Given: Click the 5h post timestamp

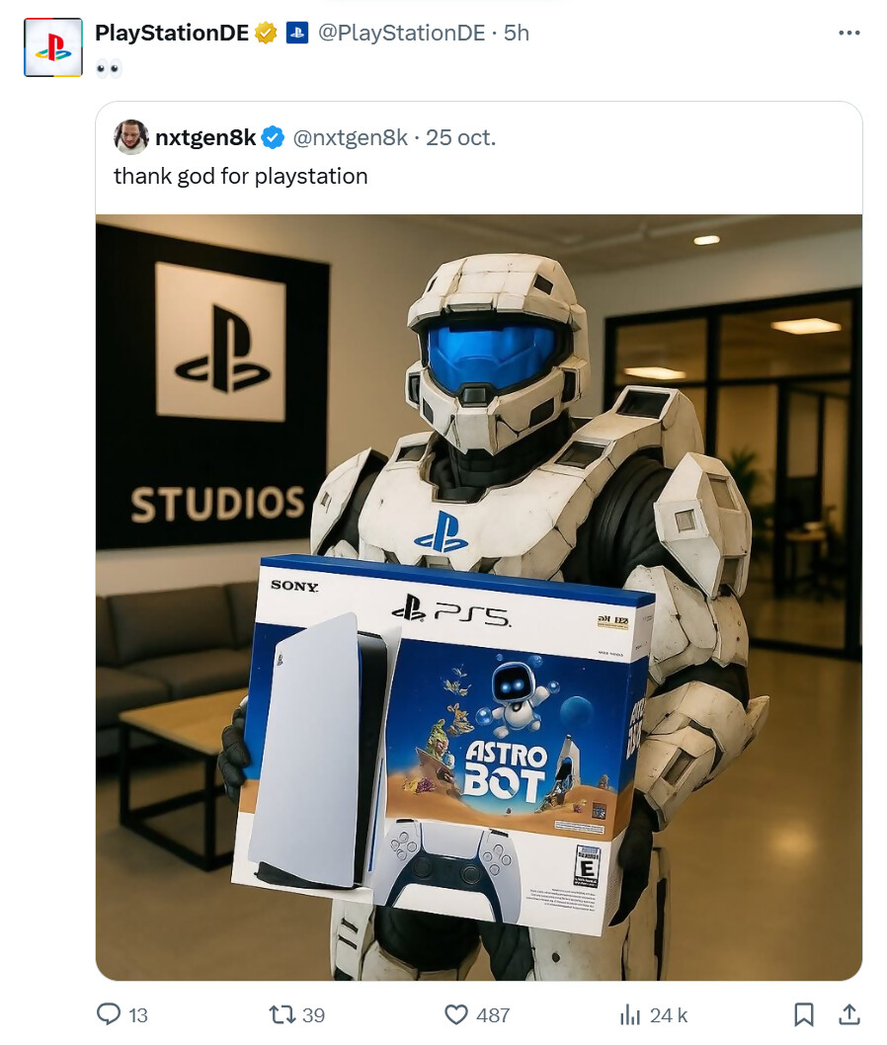Looking at the screenshot, I should point(517,33).
